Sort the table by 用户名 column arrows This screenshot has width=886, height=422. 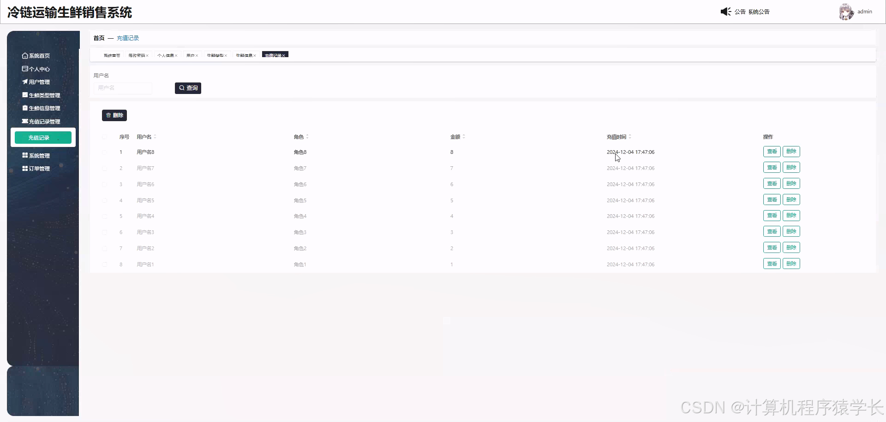(155, 137)
